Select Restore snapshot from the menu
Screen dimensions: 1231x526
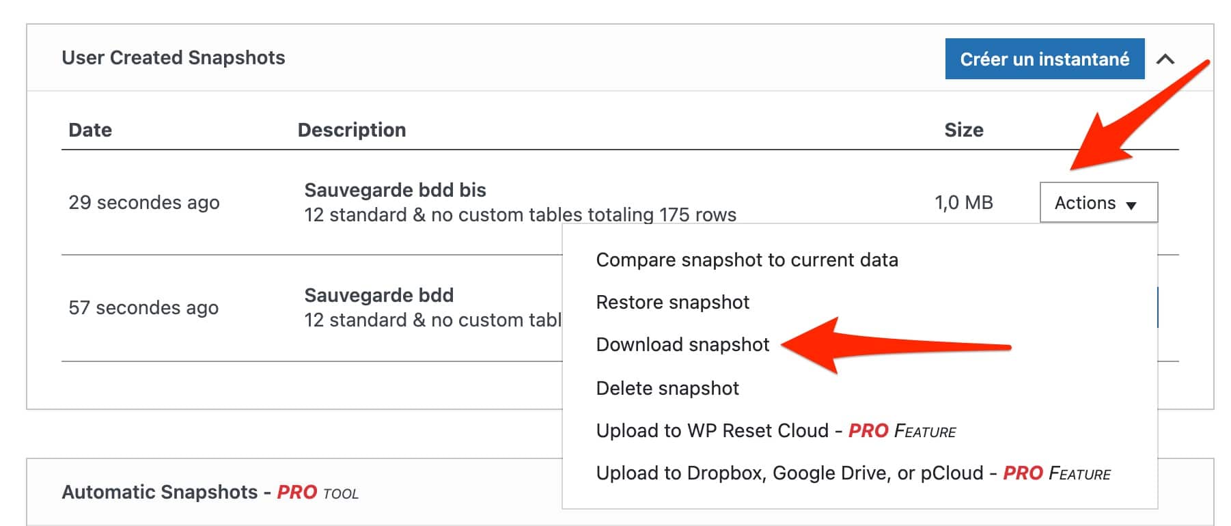click(x=672, y=303)
